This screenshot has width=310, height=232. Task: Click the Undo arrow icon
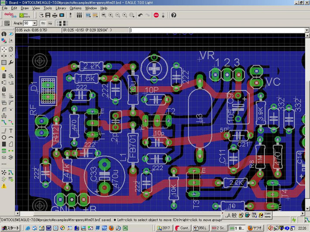140,15
